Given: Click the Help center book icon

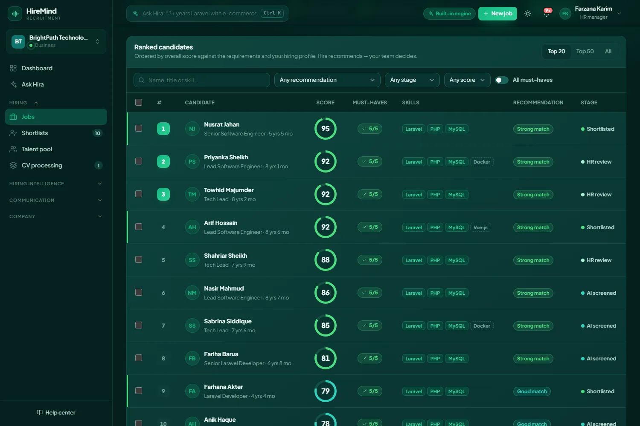Looking at the screenshot, I should click(x=40, y=412).
